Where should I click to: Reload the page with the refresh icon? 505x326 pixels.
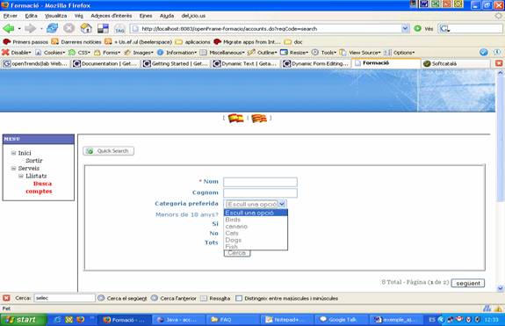(52, 28)
